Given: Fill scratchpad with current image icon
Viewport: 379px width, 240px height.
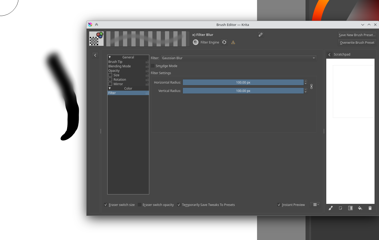Looking at the screenshot, I should point(340,208).
